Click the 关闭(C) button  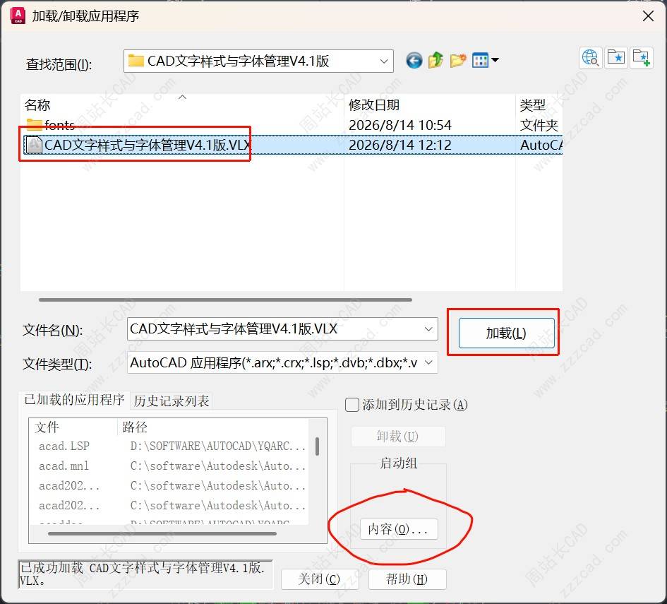pos(319,579)
